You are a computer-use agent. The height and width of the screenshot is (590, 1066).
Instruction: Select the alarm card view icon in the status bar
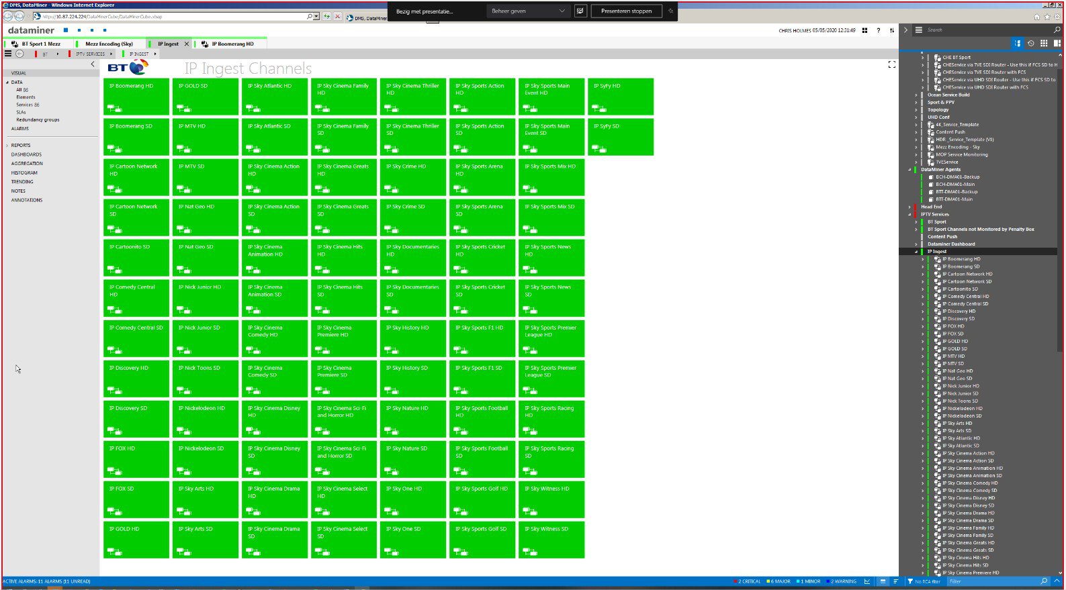883,581
